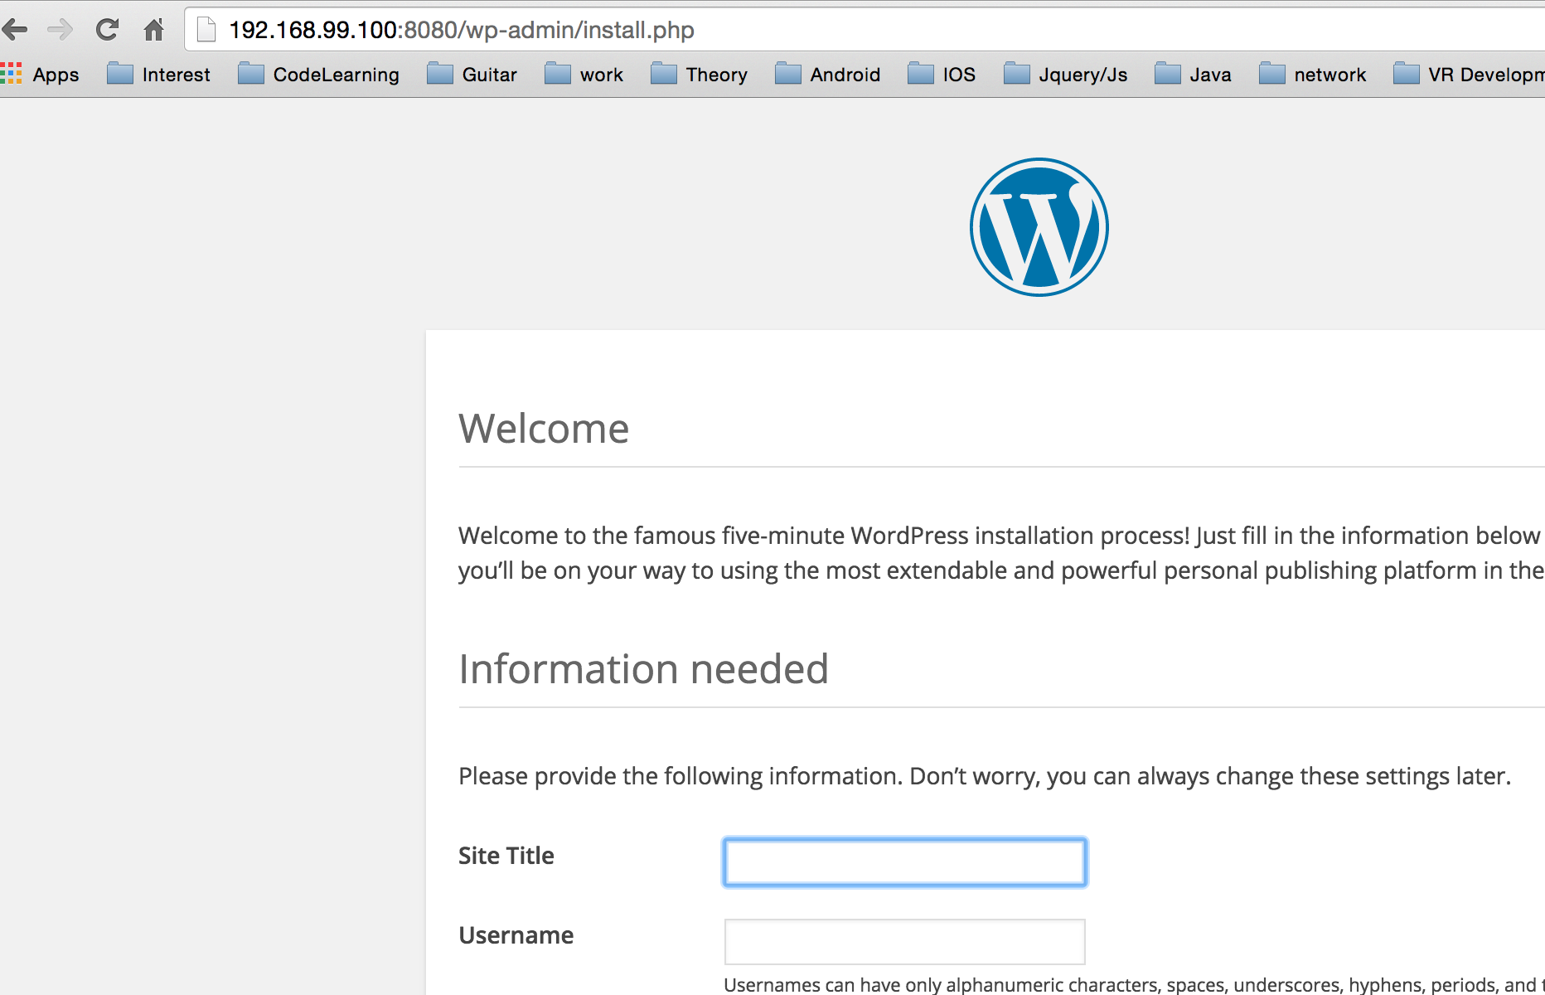Click the Information needed heading
The width and height of the screenshot is (1545, 995).
coord(644,669)
